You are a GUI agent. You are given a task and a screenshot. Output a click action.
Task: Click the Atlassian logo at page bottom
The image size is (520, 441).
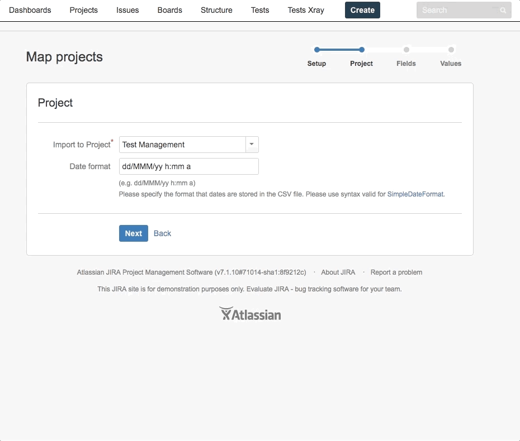[250, 314]
